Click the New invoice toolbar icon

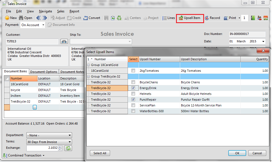tap(7, 18)
